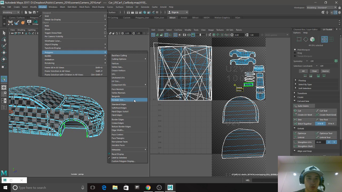Select the Pick/Marquee radio option

(295, 50)
